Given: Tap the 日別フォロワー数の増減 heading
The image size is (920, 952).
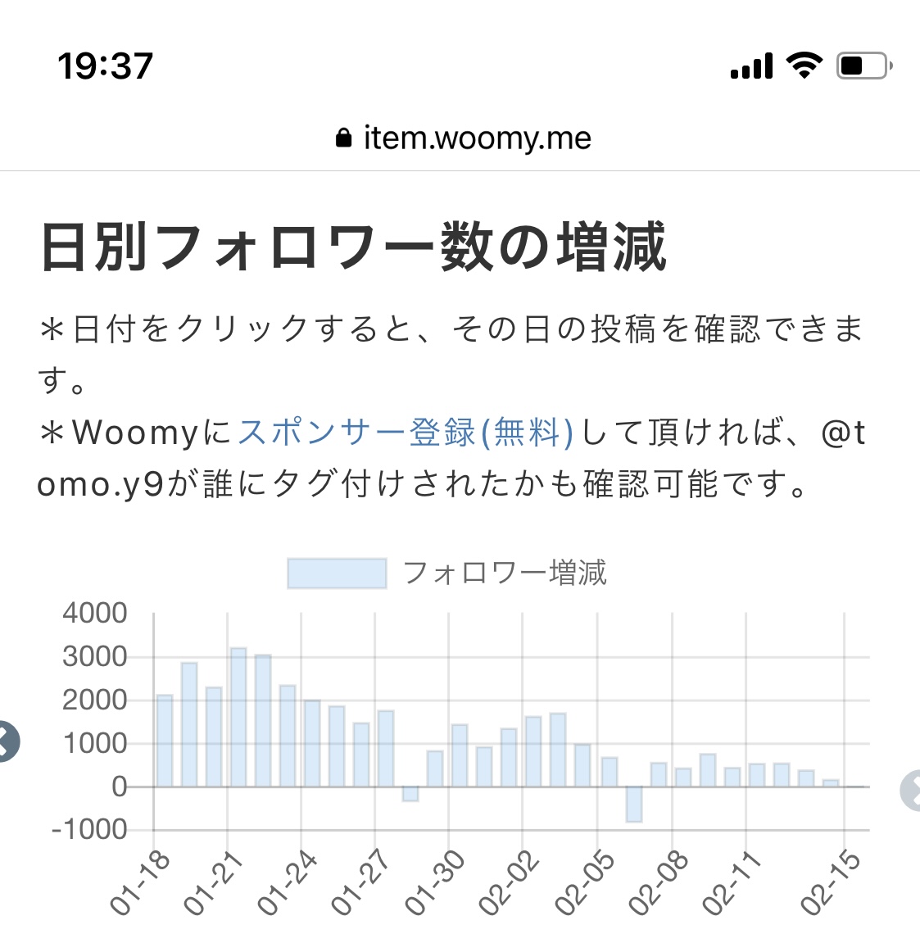Looking at the screenshot, I should [353, 247].
